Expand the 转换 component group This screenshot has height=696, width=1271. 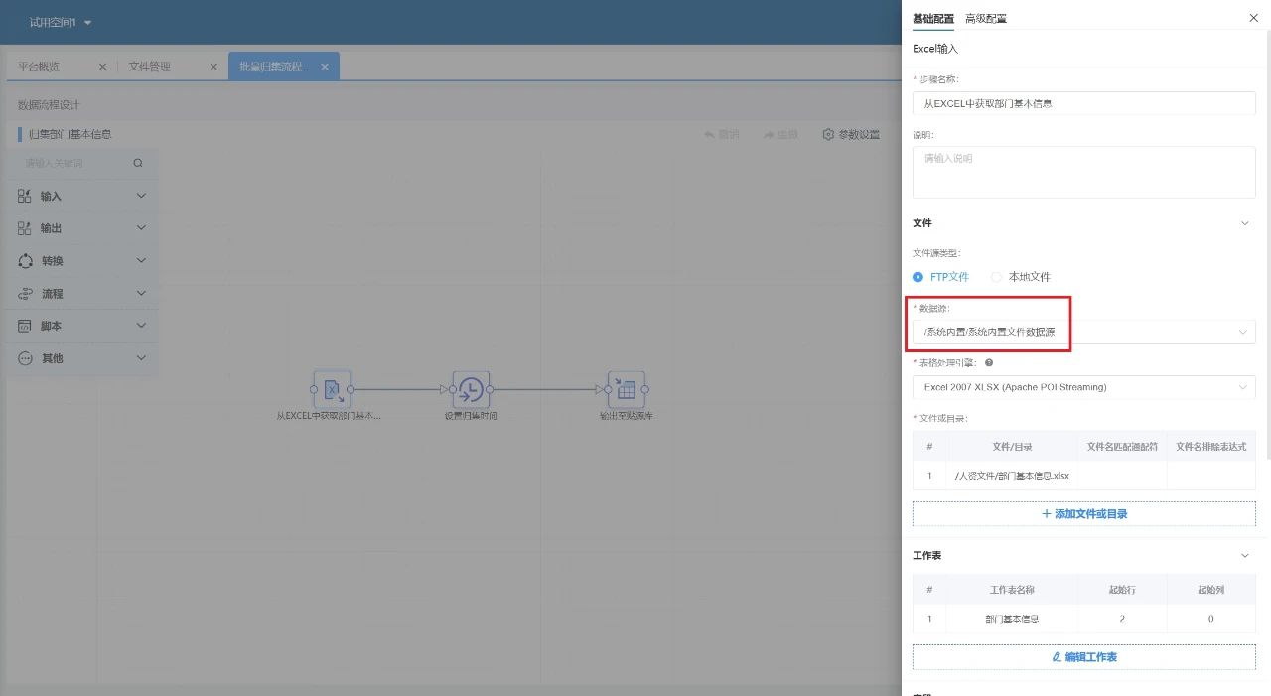(141, 261)
